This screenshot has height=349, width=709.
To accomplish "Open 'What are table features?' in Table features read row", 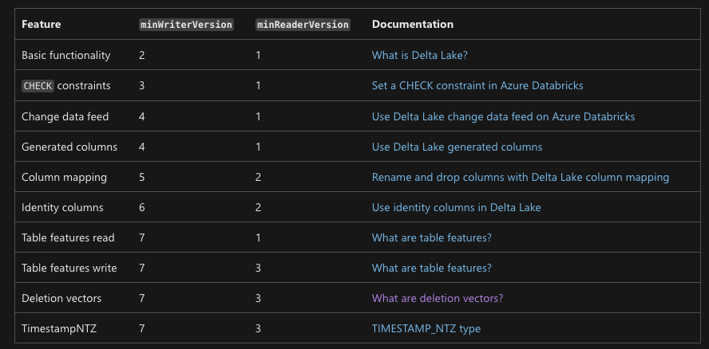I will (431, 237).
